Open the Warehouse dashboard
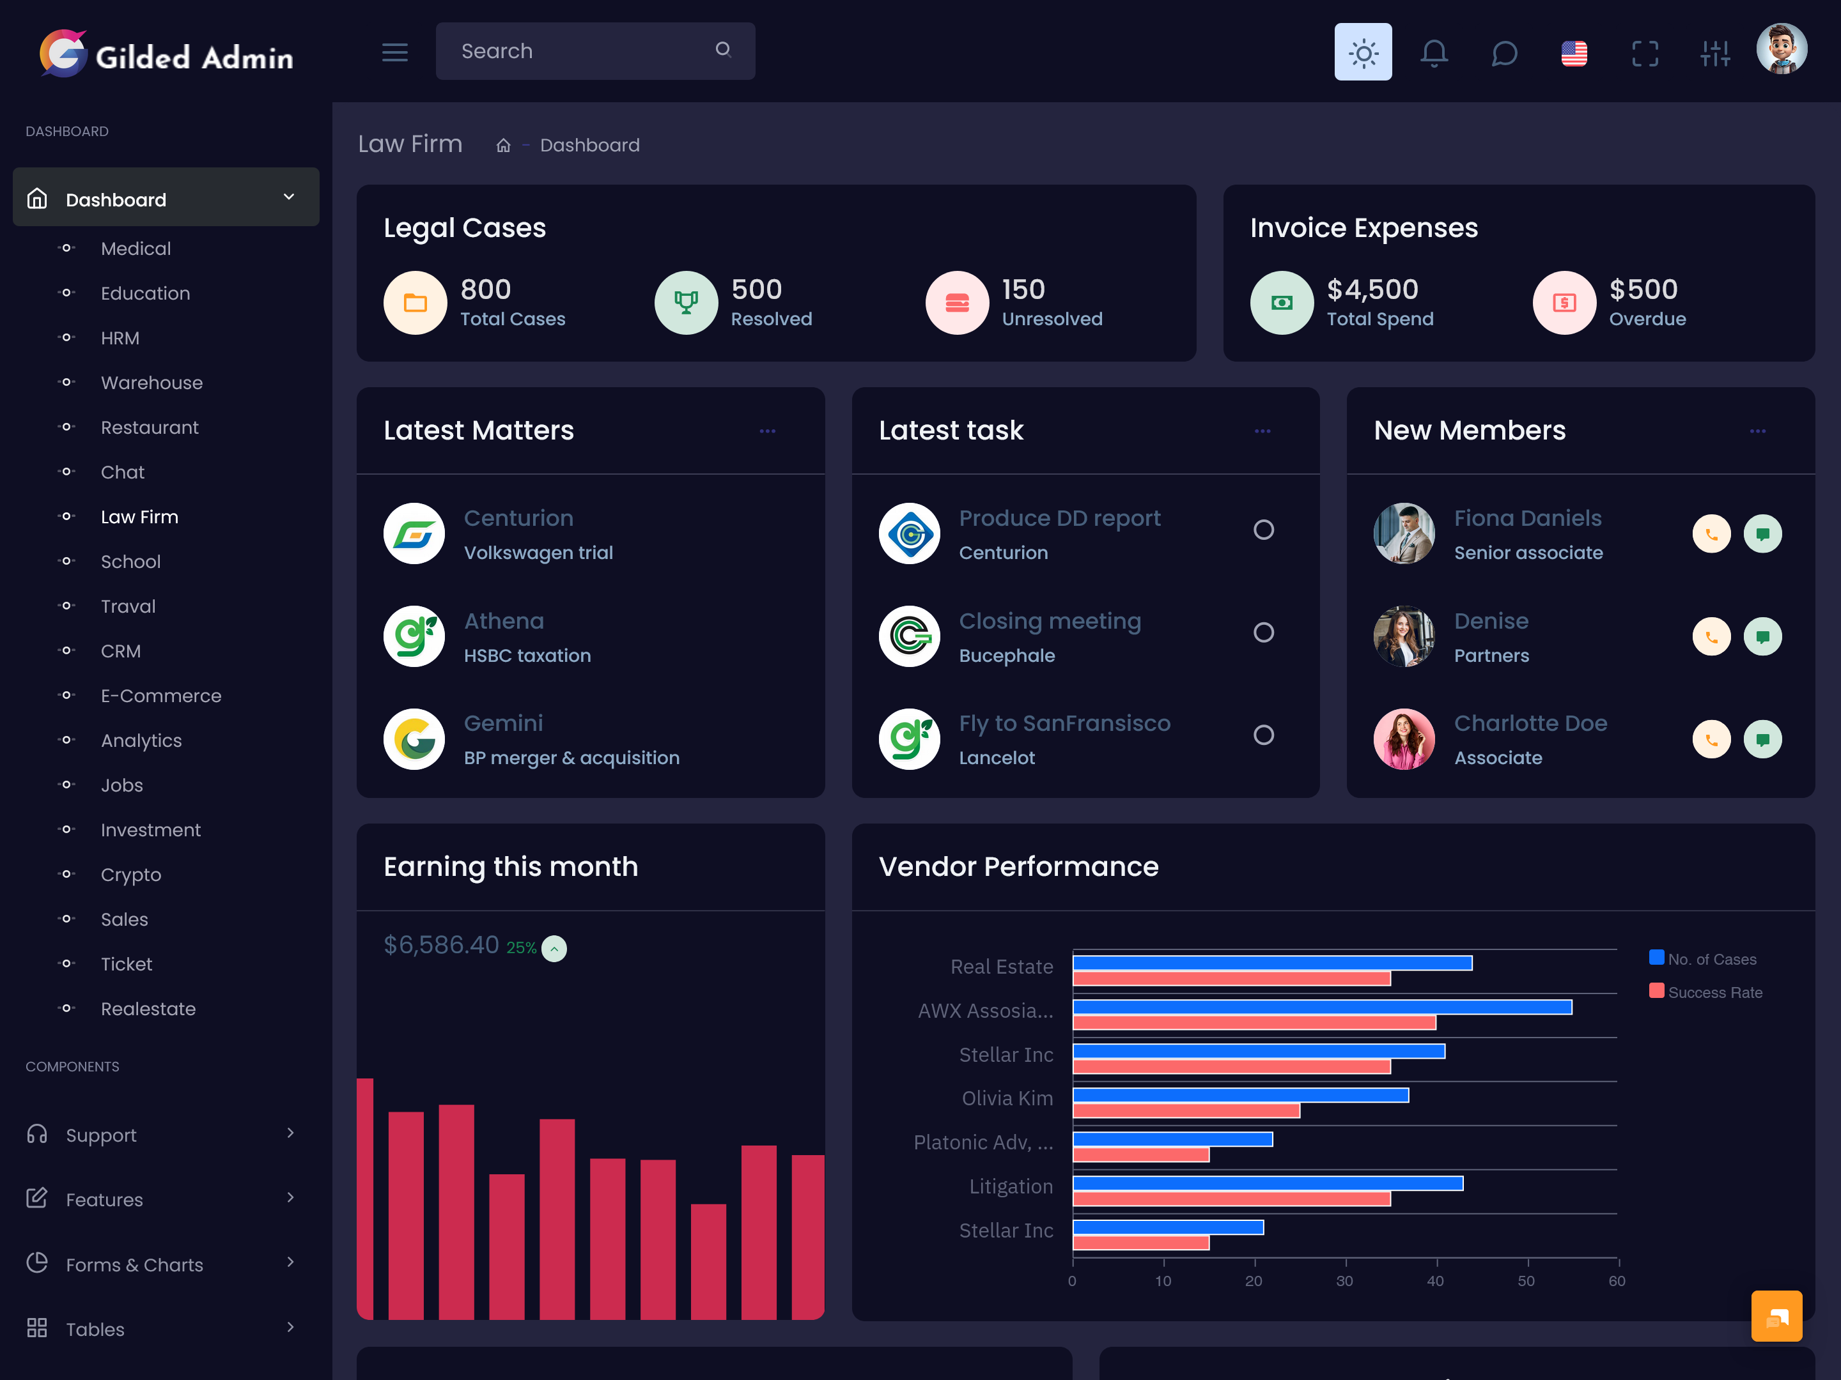 point(151,383)
